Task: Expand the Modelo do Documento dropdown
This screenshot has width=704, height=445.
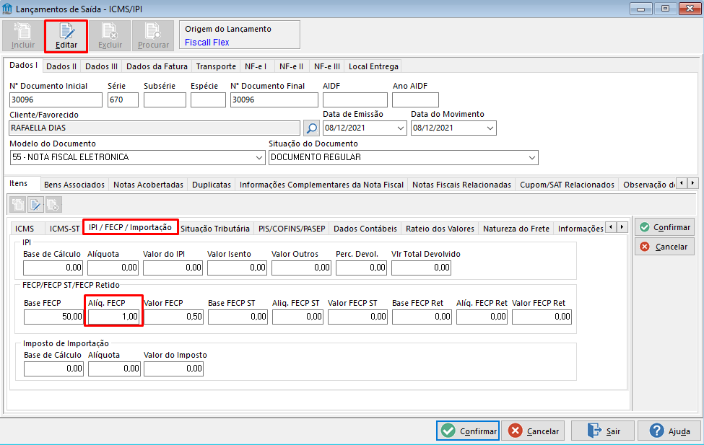Action: coord(259,158)
